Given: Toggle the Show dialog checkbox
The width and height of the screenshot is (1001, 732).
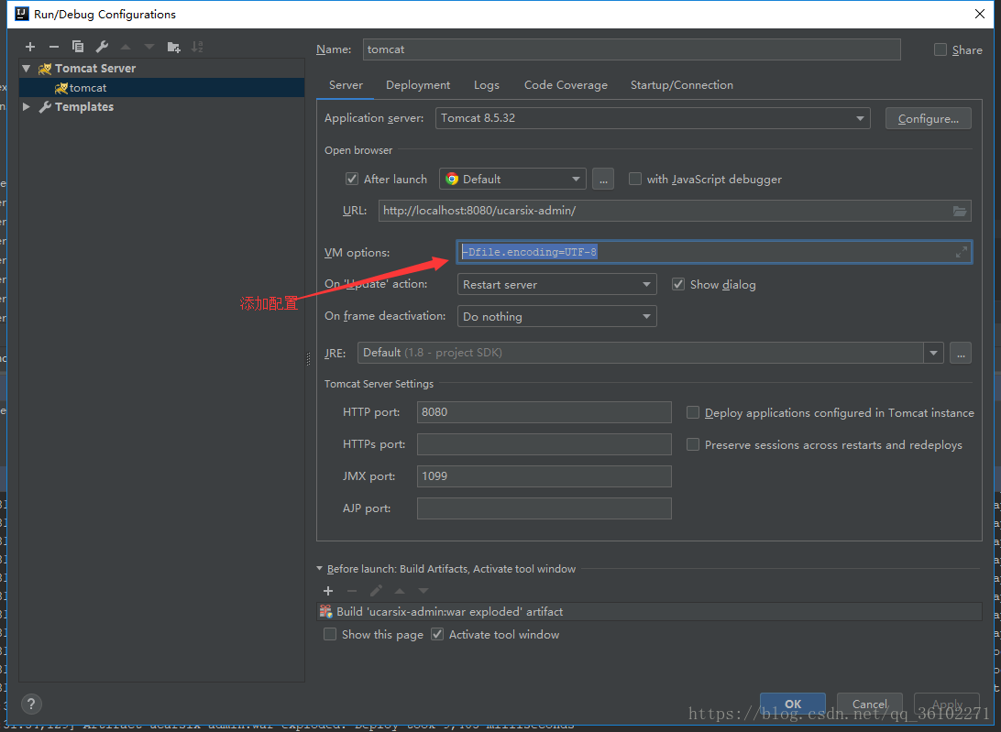Looking at the screenshot, I should click(678, 285).
